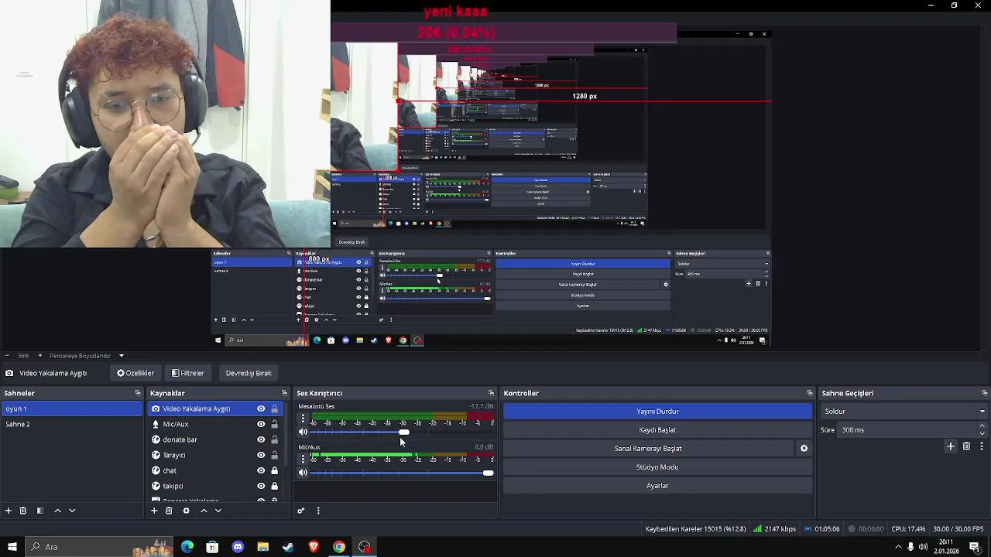Select scene oyun 1

pyautogui.click(x=71, y=408)
